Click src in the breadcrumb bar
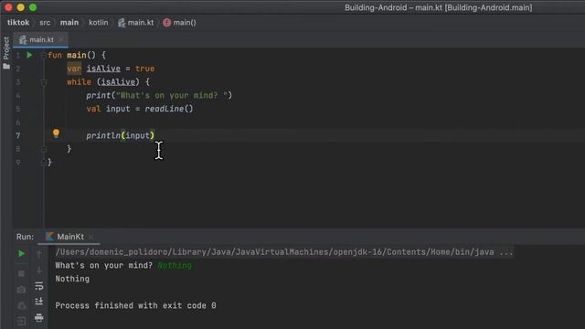The width and height of the screenshot is (585, 329). pos(45,22)
